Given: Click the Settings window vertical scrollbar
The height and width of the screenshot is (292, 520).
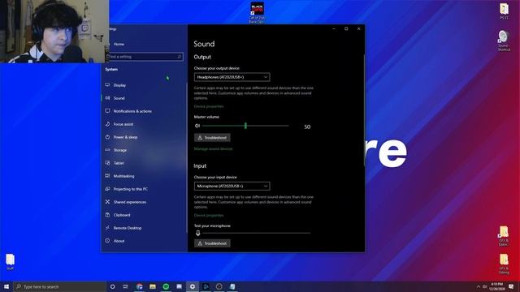Looking at the screenshot, I should pos(364,109).
